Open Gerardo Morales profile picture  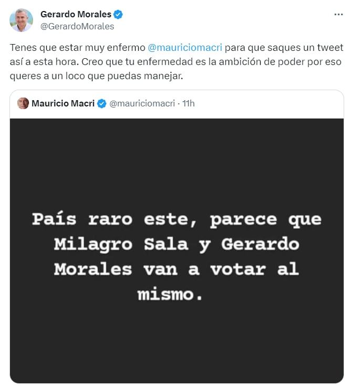tap(21, 20)
